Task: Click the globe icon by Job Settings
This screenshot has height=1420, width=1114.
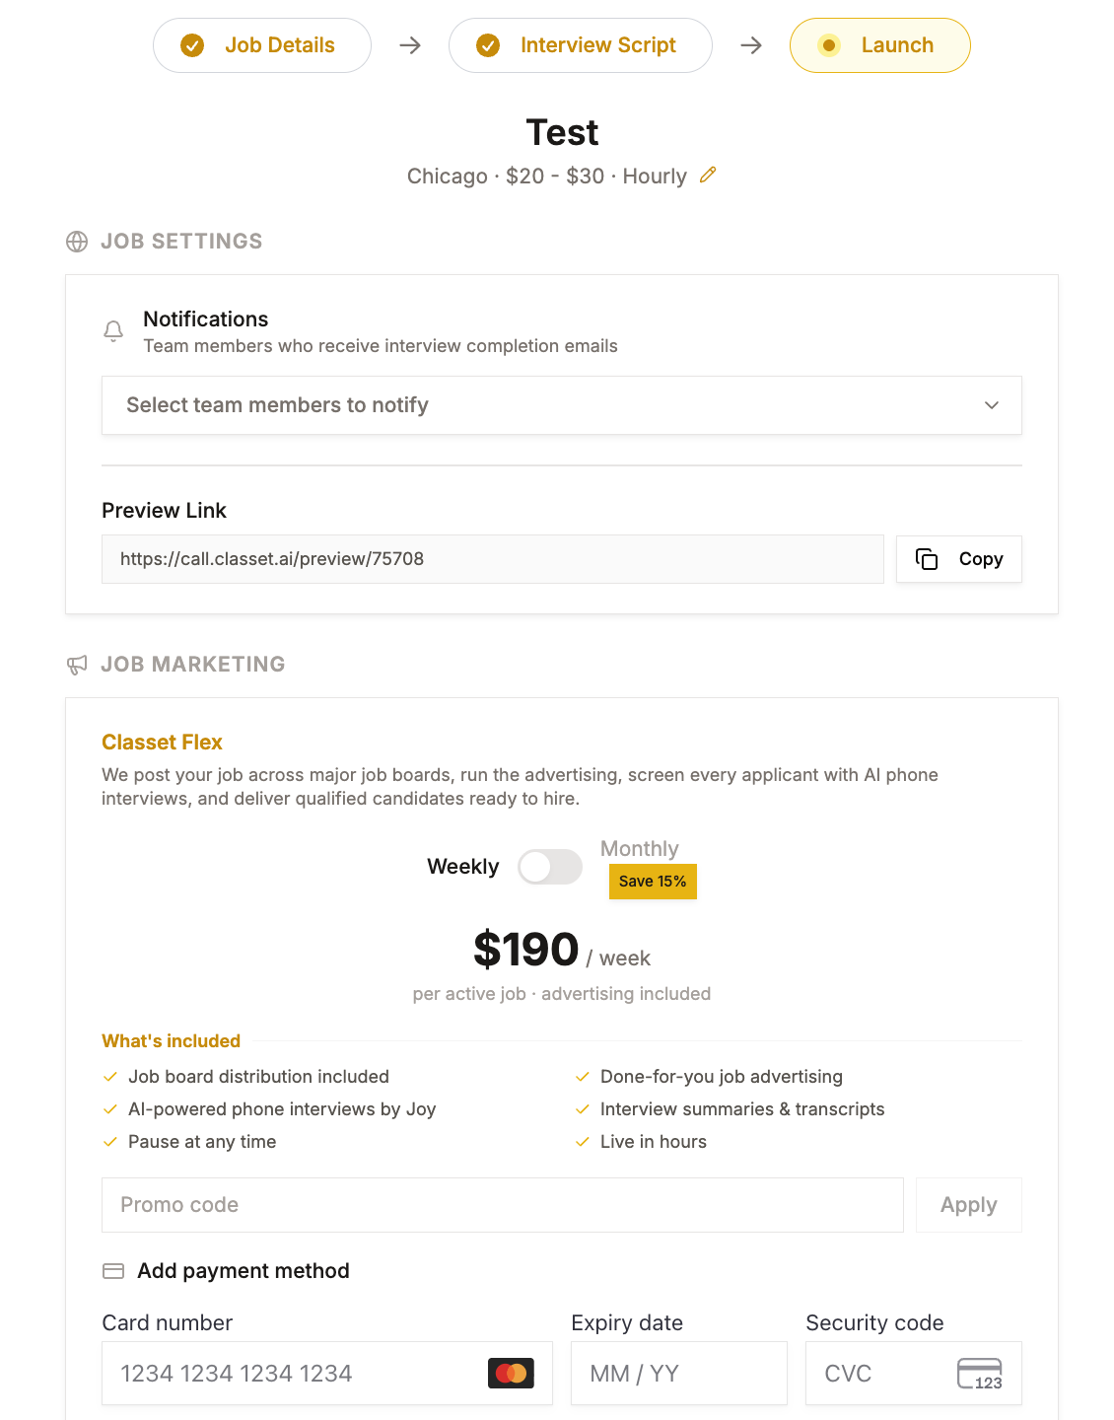Action: click(x=77, y=242)
